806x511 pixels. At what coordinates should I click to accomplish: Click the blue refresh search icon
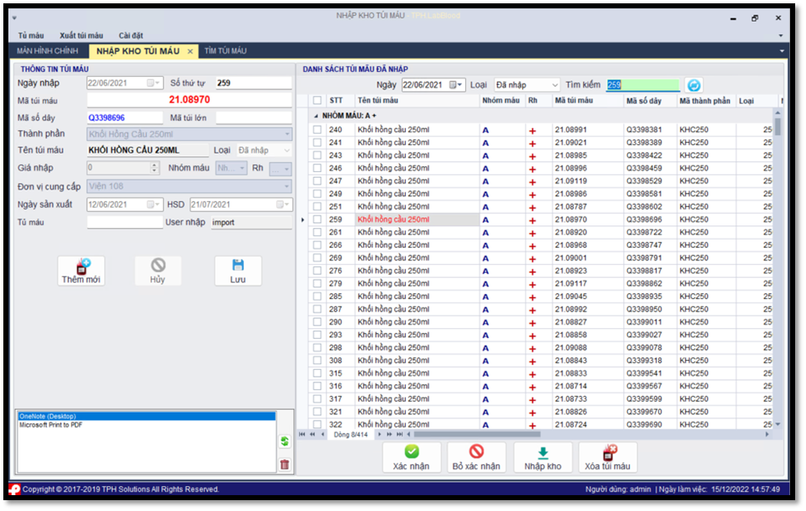pos(694,85)
